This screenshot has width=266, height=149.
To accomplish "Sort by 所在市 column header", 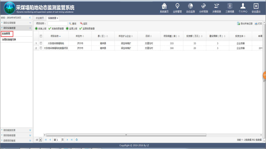I will 80,36.
